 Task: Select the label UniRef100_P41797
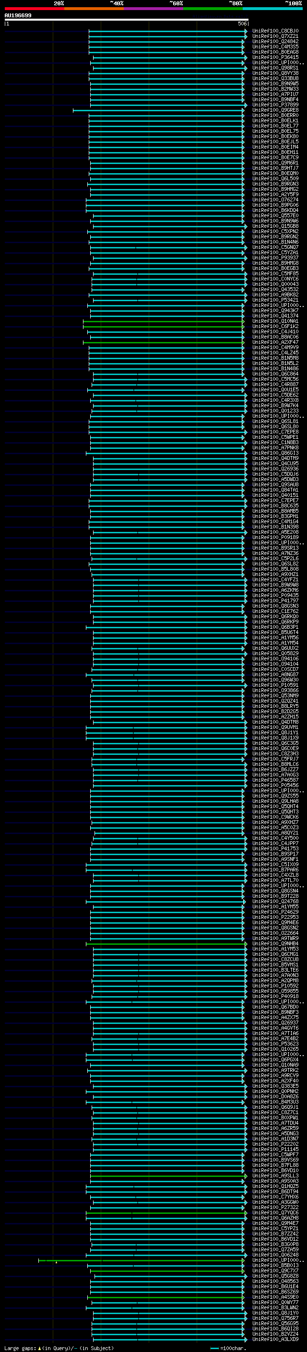tap(275, 600)
